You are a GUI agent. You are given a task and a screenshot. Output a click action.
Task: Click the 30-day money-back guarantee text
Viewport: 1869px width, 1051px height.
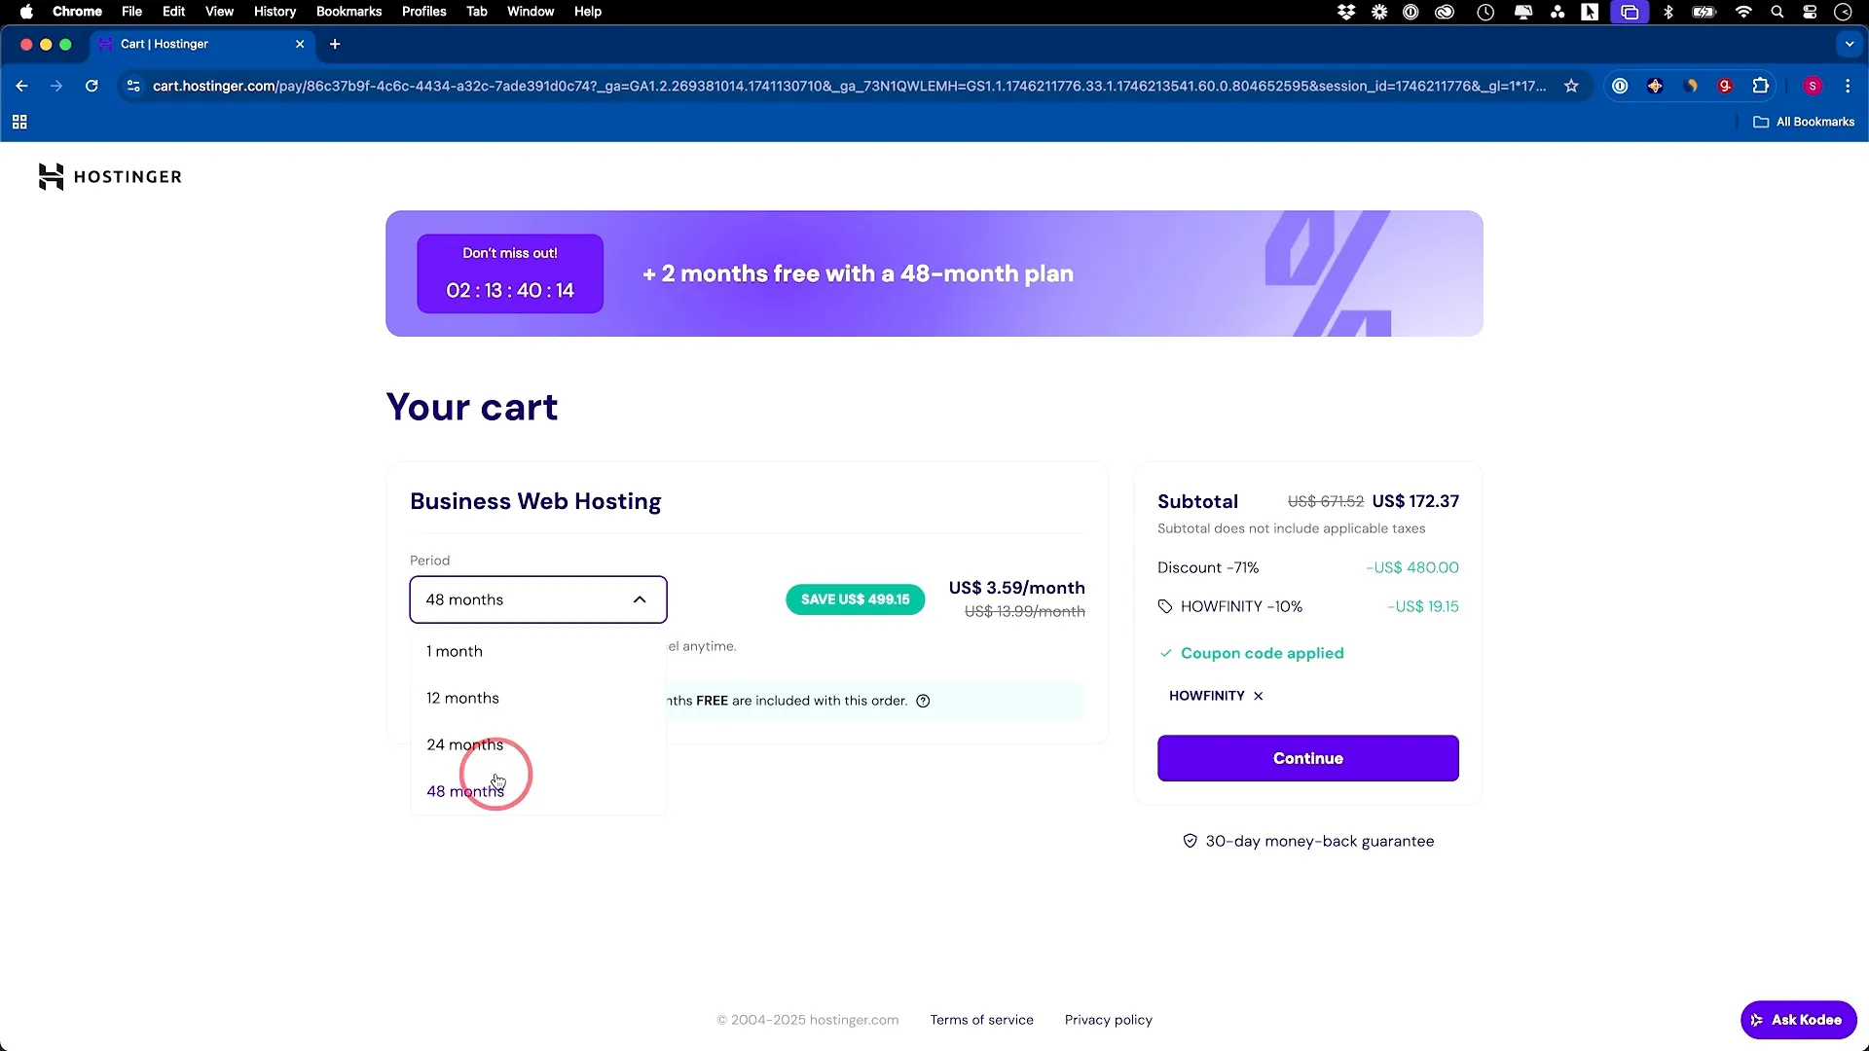(x=1320, y=841)
